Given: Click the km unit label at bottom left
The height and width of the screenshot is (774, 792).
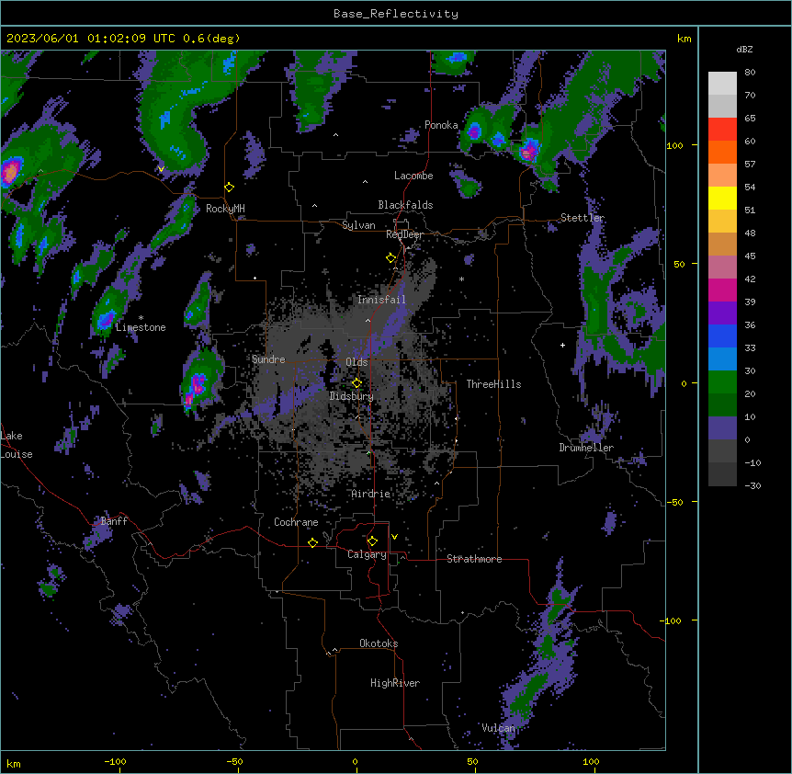Looking at the screenshot, I should click(14, 763).
